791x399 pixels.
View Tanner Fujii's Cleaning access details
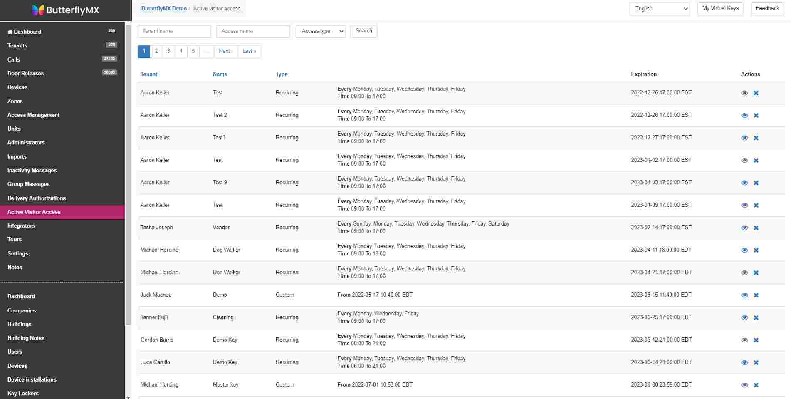click(744, 317)
